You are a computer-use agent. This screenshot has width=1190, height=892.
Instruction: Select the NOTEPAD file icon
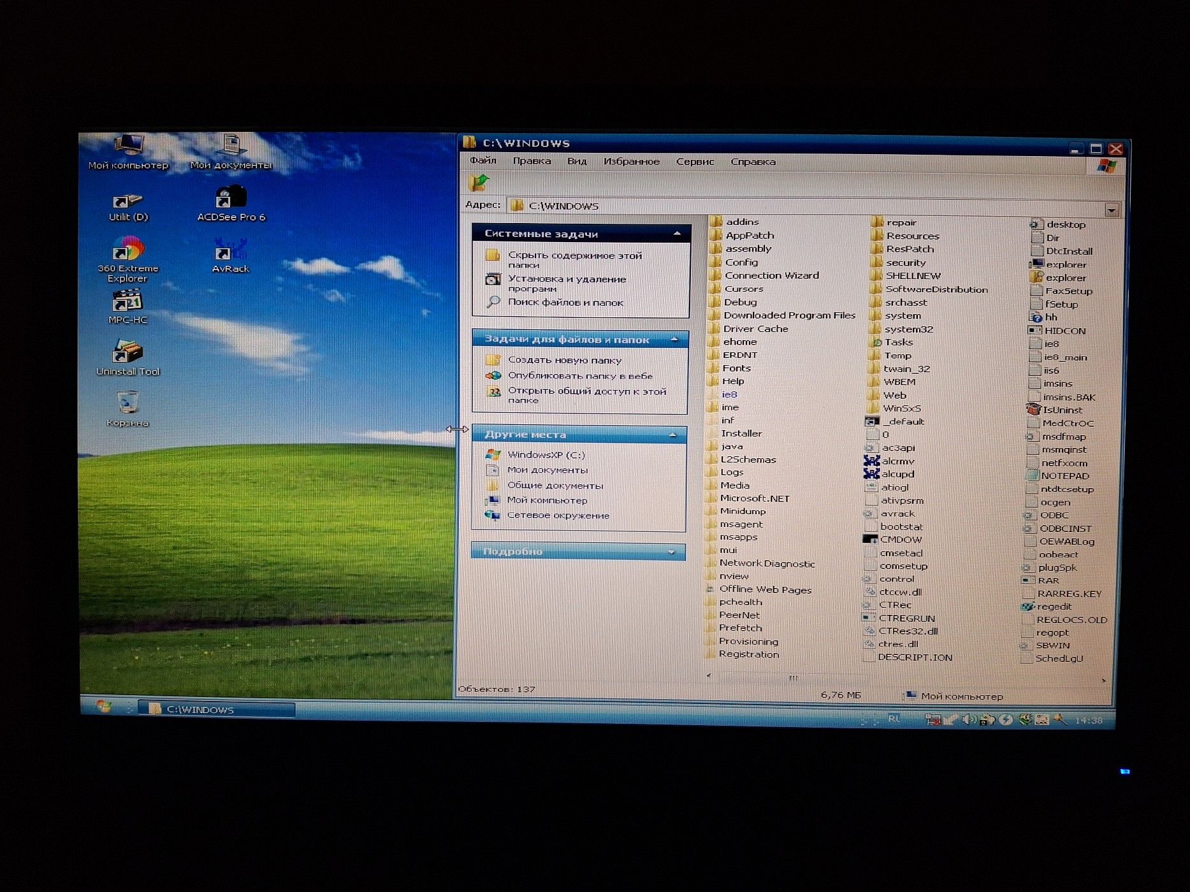[x=1033, y=475]
